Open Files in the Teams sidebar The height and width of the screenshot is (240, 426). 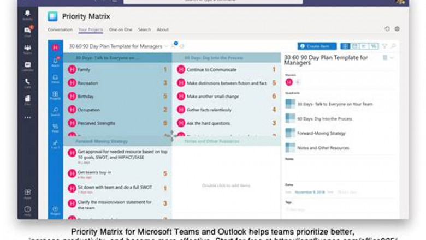coord(27,99)
